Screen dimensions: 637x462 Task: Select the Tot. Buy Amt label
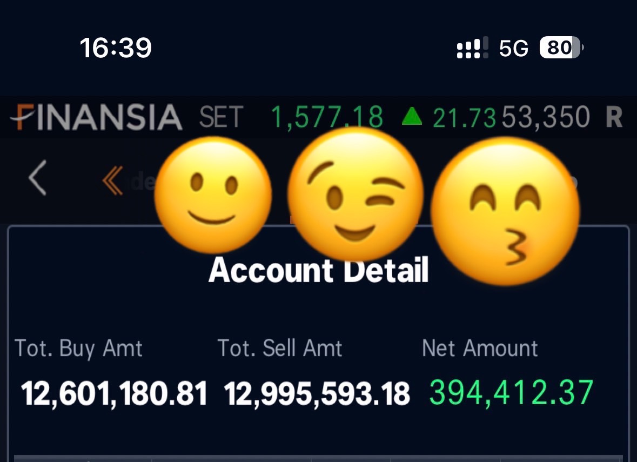(x=78, y=349)
